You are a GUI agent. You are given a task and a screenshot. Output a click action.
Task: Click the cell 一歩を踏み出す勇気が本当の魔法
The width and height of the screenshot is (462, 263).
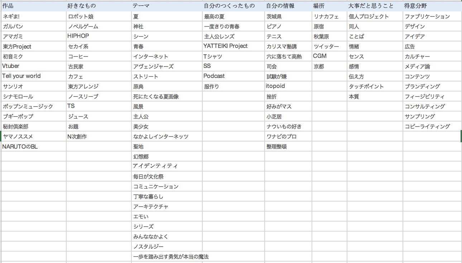coord(171,257)
